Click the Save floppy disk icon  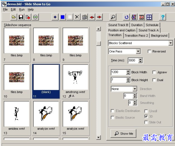(21, 17)
